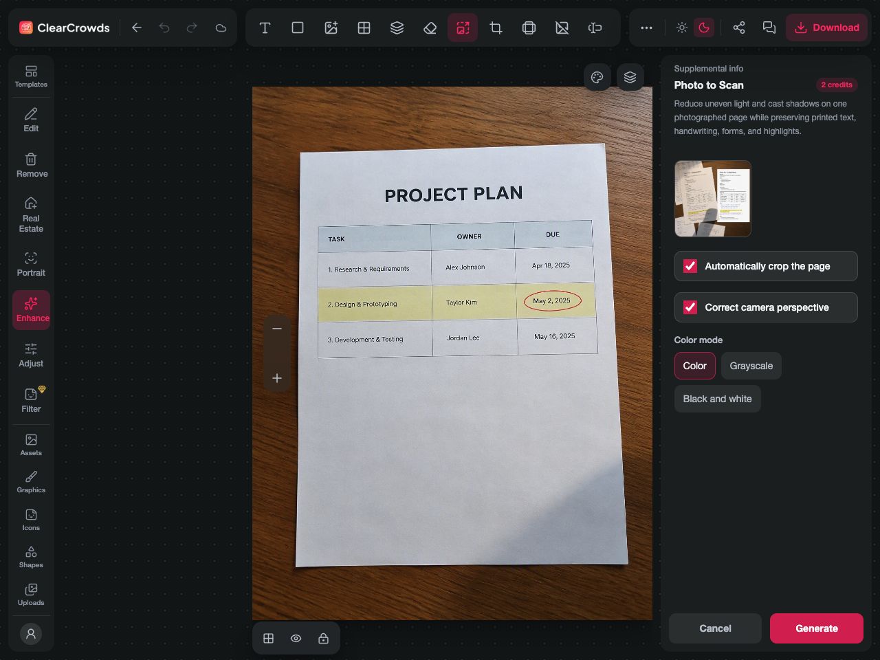Switch to light theme sun icon

point(682,27)
